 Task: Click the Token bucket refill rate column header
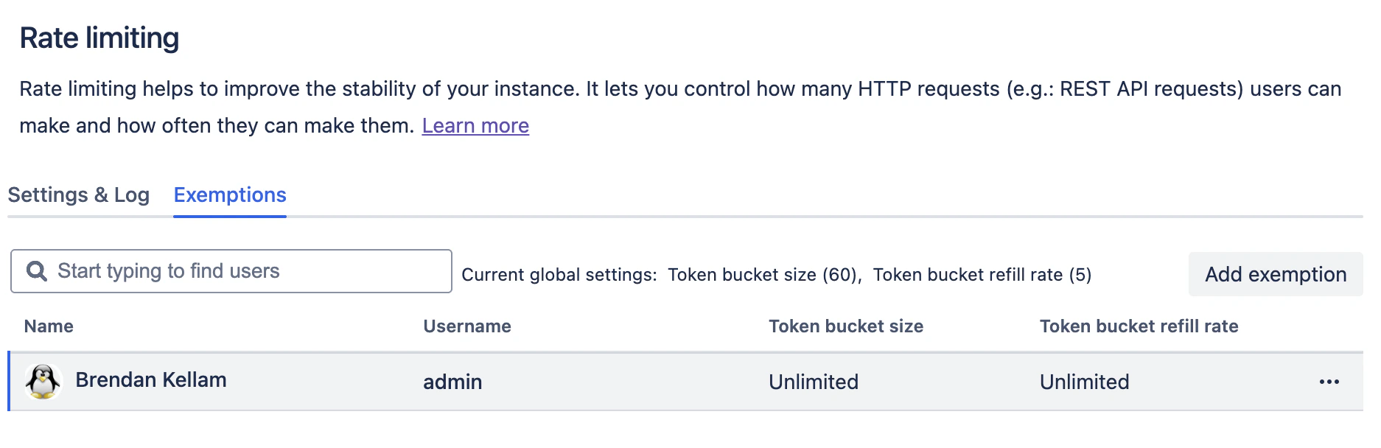(x=1138, y=326)
